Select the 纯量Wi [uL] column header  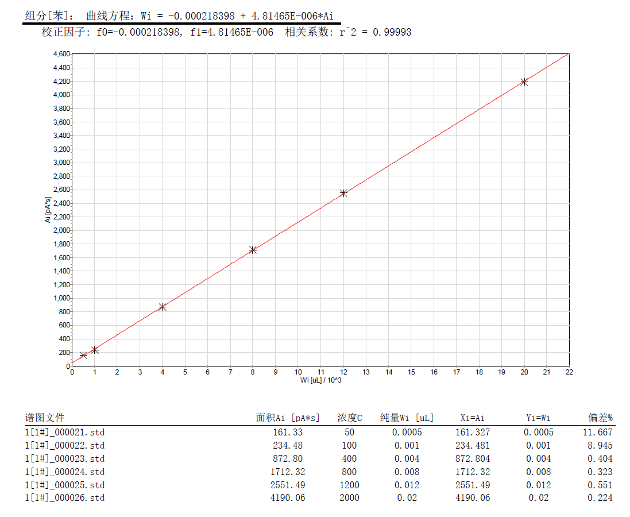click(407, 418)
